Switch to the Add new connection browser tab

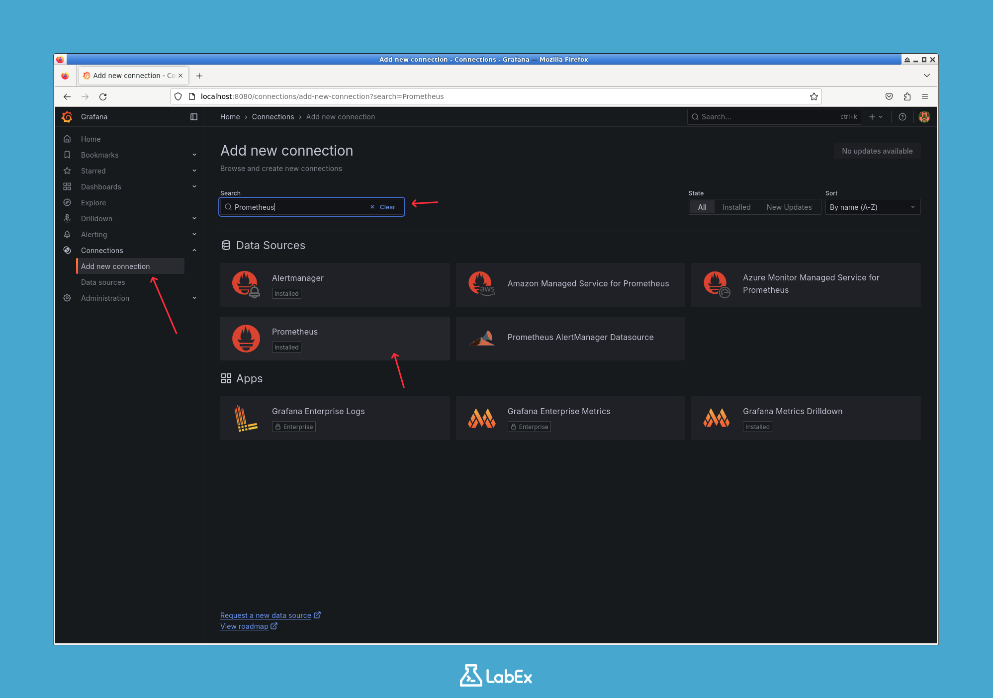pyautogui.click(x=128, y=75)
